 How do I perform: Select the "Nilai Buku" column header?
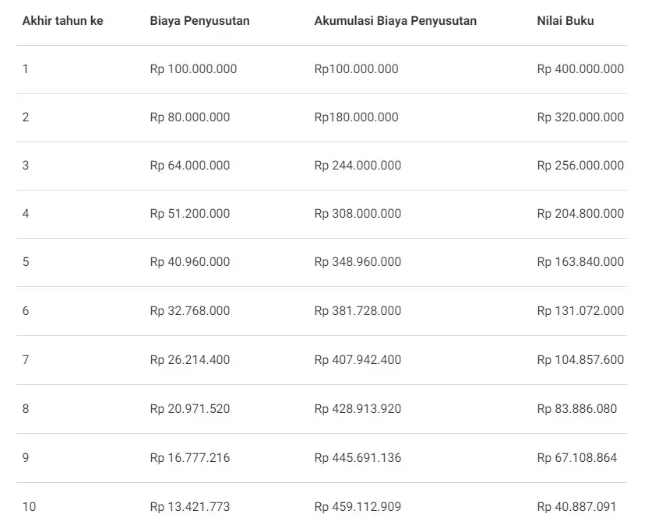tap(565, 21)
